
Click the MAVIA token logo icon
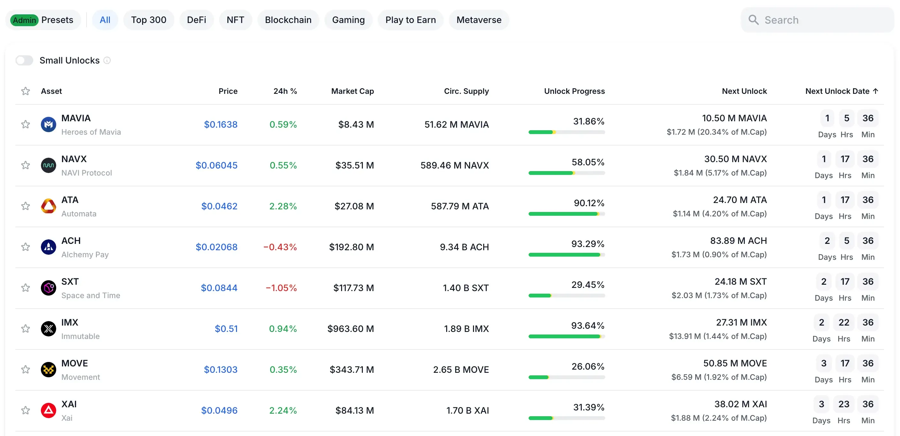tap(48, 124)
